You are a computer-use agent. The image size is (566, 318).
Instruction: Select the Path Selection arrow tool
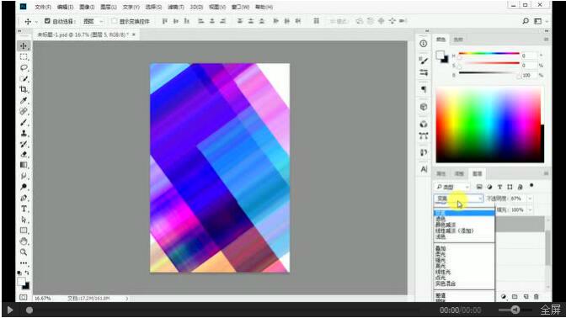24,220
